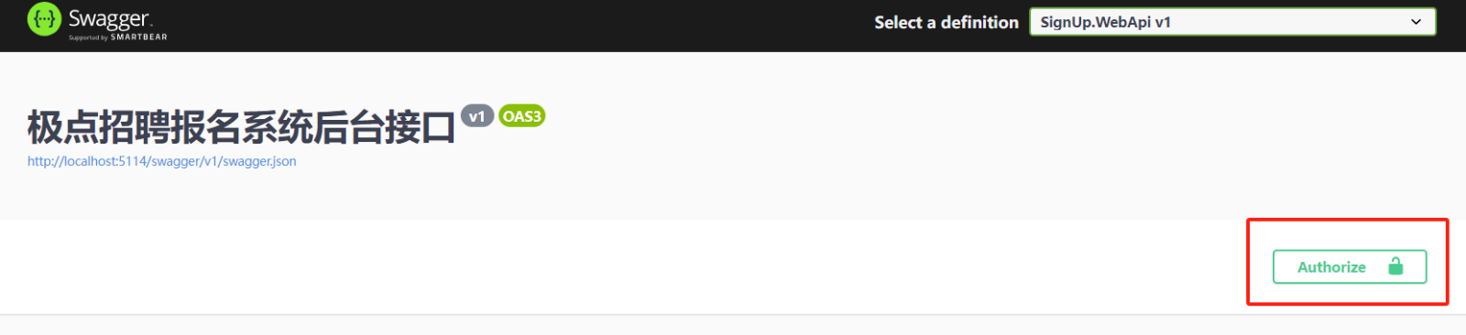Click the SignUp.WebApi v1 text in combo box

tap(1105, 22)
